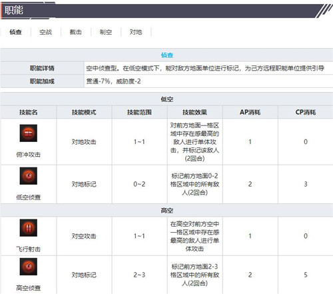Click the 技能效果 column header

click(194, 112)
